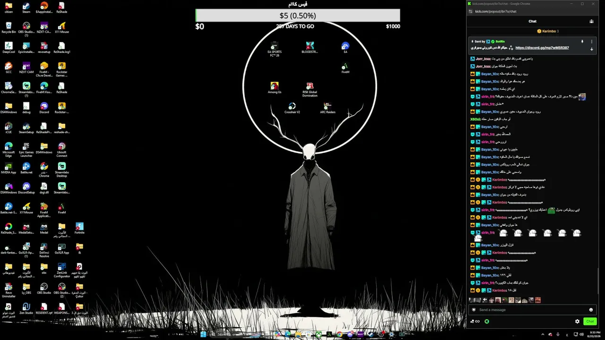Open the RISK Global Domination shortcut
Image resolution: width=605 pixels, height=340 pixels.
coord(310,90)
